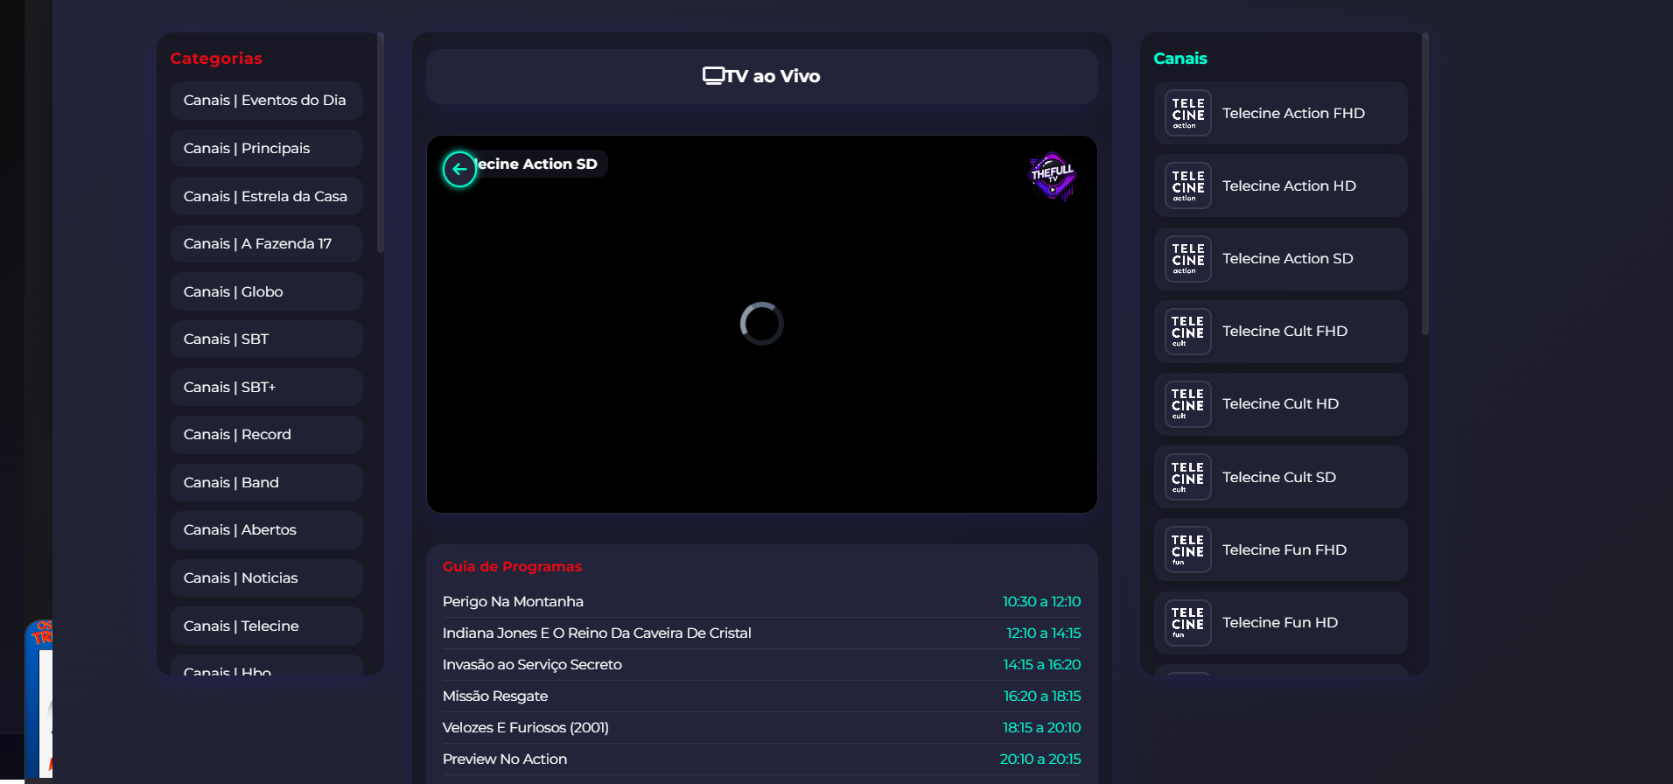Select the Canais | Abertos category

(x=267, y=529)
